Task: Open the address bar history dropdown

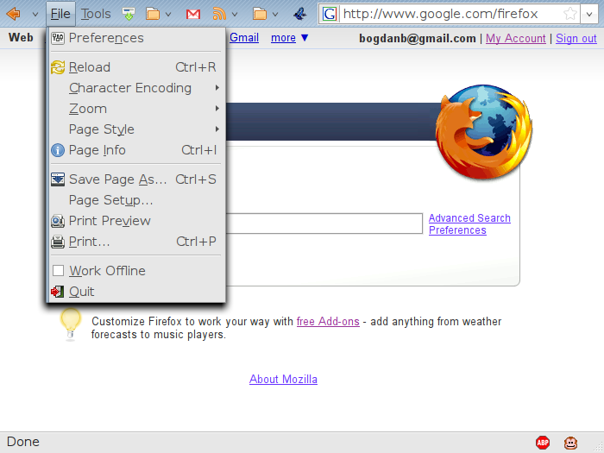Action: click(x=589, y=15)
